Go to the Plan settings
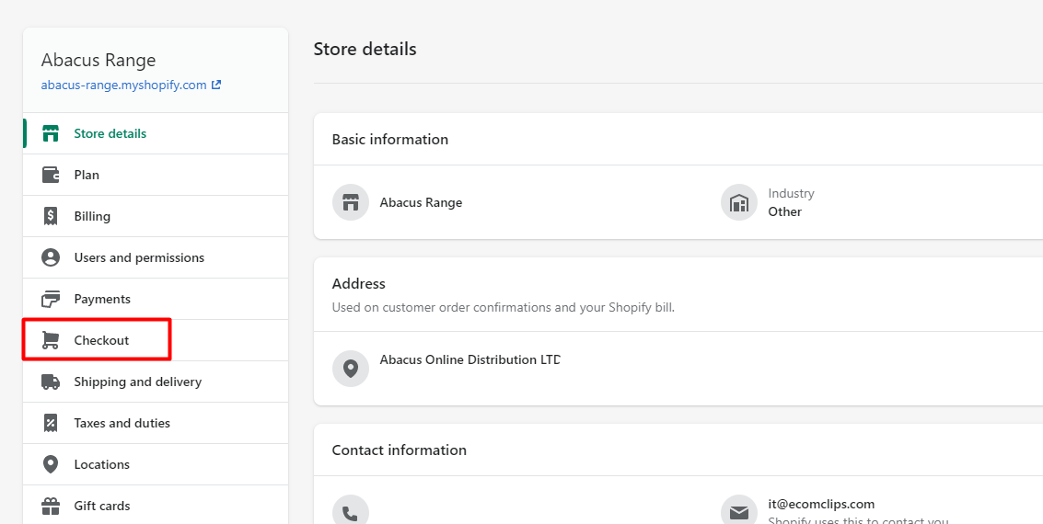Image resolution: width=1043 pixels, height=524 pixels. pyautogui.click(x=156, y=175)
